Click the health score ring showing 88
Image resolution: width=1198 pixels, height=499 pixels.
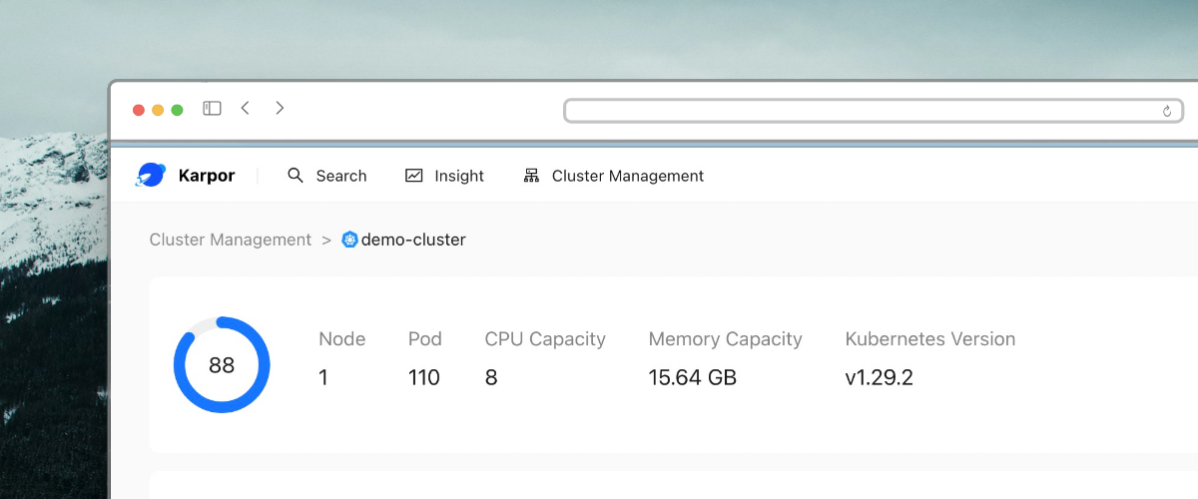point(222,365)
